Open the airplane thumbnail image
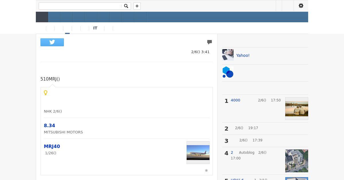 tap(198, 153)
